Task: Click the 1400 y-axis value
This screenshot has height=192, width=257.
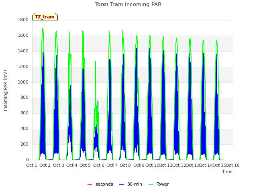Action: click(x=23, y=51)
